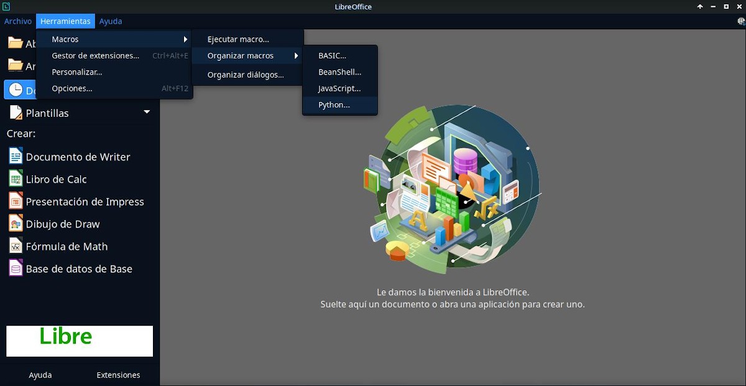Click the keep-above arrow in title bar
Screen dimensions: 746x386
(x=700, y=6)
